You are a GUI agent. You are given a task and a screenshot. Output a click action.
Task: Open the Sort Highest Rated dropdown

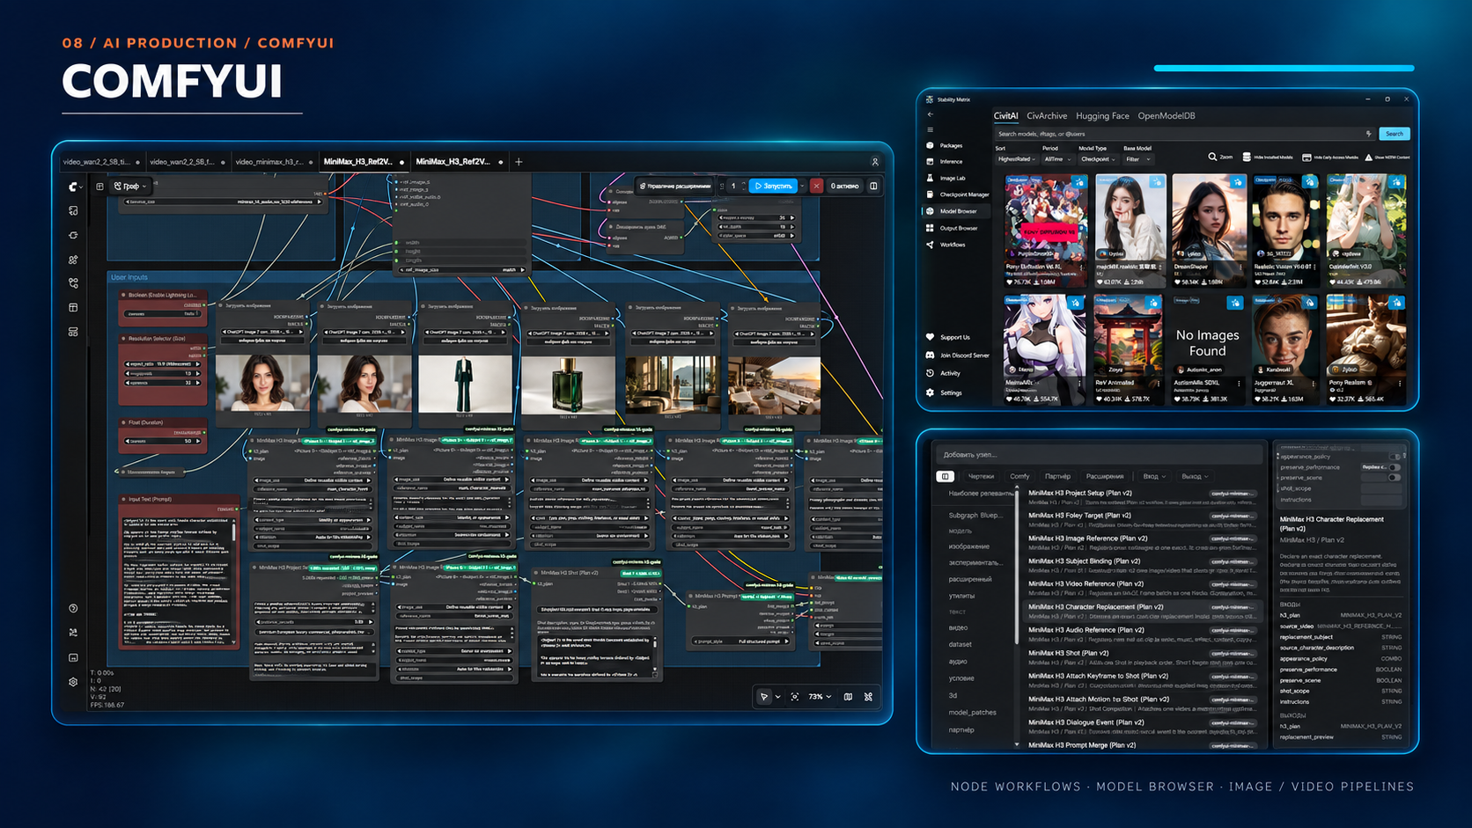coord(1015,159)
